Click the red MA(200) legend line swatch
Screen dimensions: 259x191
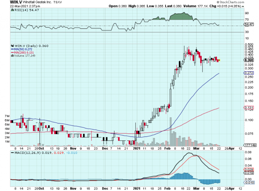point(12,53)
